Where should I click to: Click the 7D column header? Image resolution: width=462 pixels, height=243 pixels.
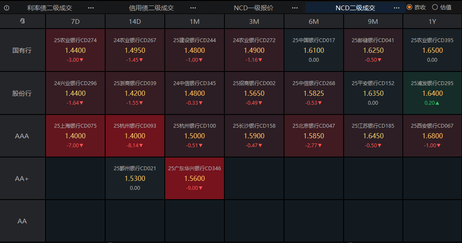point(75,21)
